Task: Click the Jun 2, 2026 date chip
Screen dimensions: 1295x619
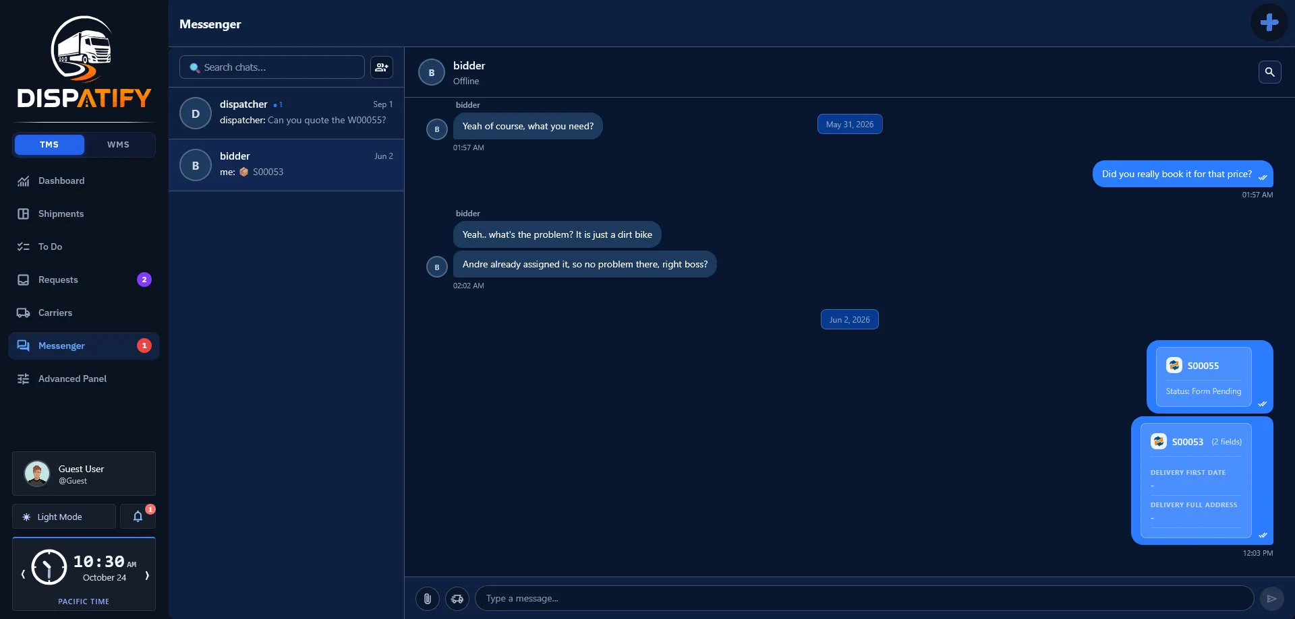Action: (x=850, y=320)
